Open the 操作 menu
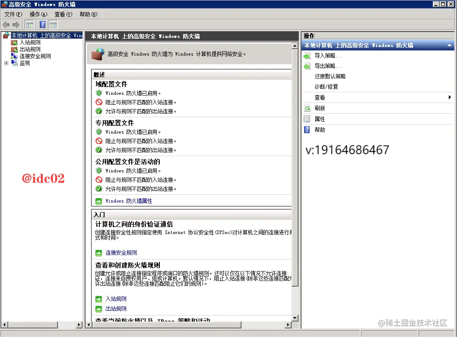 coord(38,14)
